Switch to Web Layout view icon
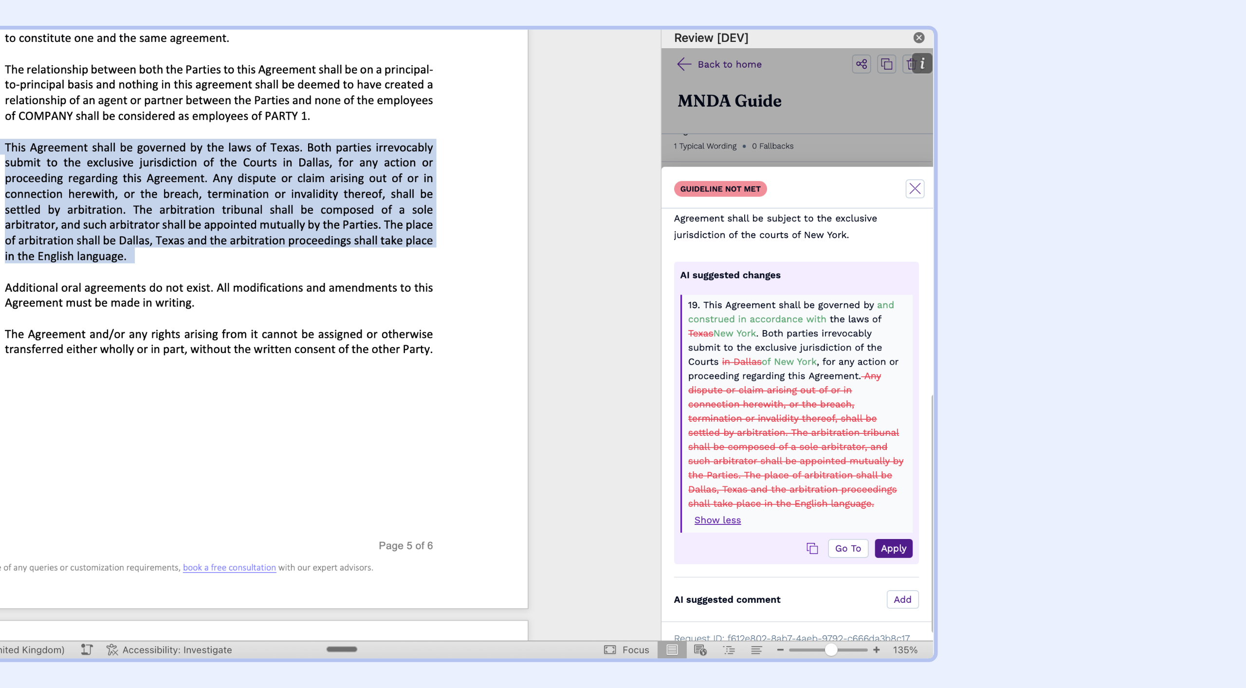1246x688 pixels. (x=700, y=650)
